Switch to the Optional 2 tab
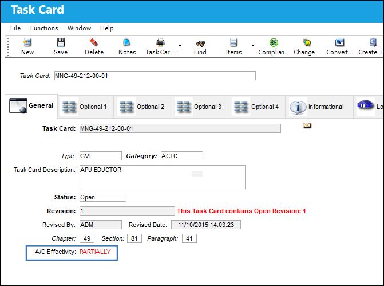Image resolution: width=384 pixels, height=286 pixels. pos(142,107)
